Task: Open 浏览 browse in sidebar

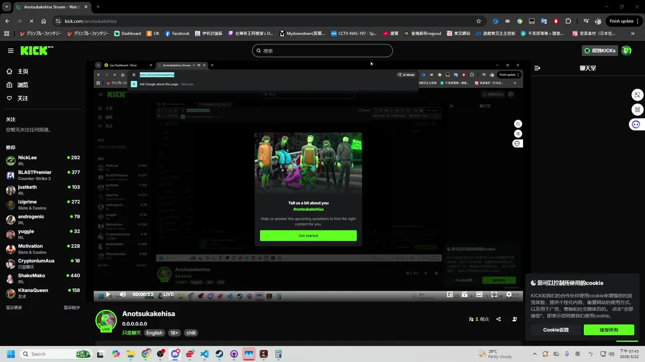Action: click(17, 85)
